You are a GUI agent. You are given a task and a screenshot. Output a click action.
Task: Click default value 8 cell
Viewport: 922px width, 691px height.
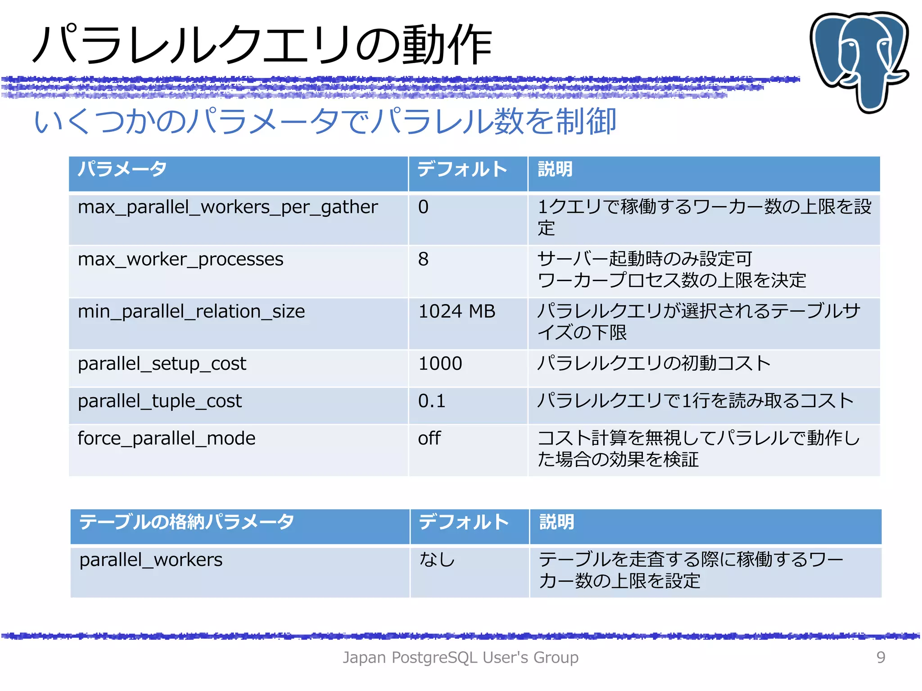click(468, 271)
